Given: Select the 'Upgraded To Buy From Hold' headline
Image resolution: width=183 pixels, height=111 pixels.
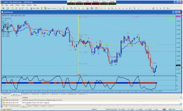Looking at the screenshot, I should click(x=36, y=103).
